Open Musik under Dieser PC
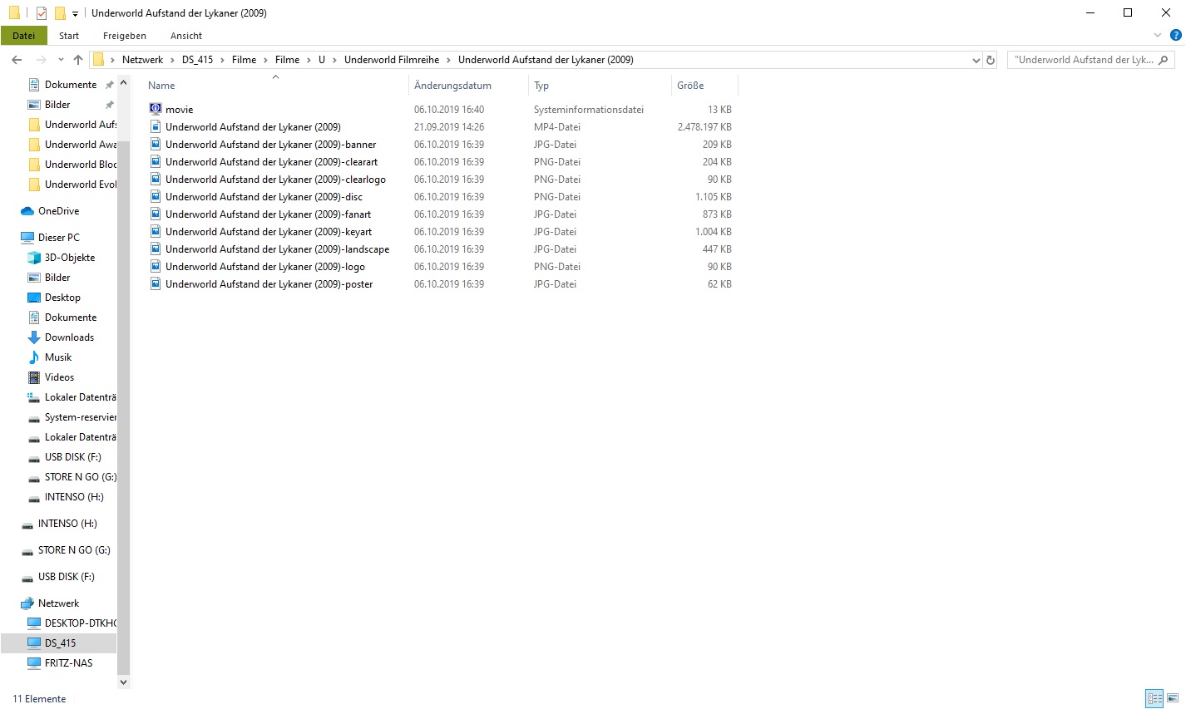This screenshot has width=1186, height=709. (58, 357)
